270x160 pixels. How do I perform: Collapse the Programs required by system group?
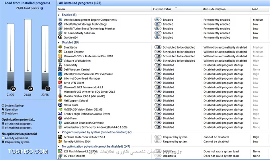point(59,132)
